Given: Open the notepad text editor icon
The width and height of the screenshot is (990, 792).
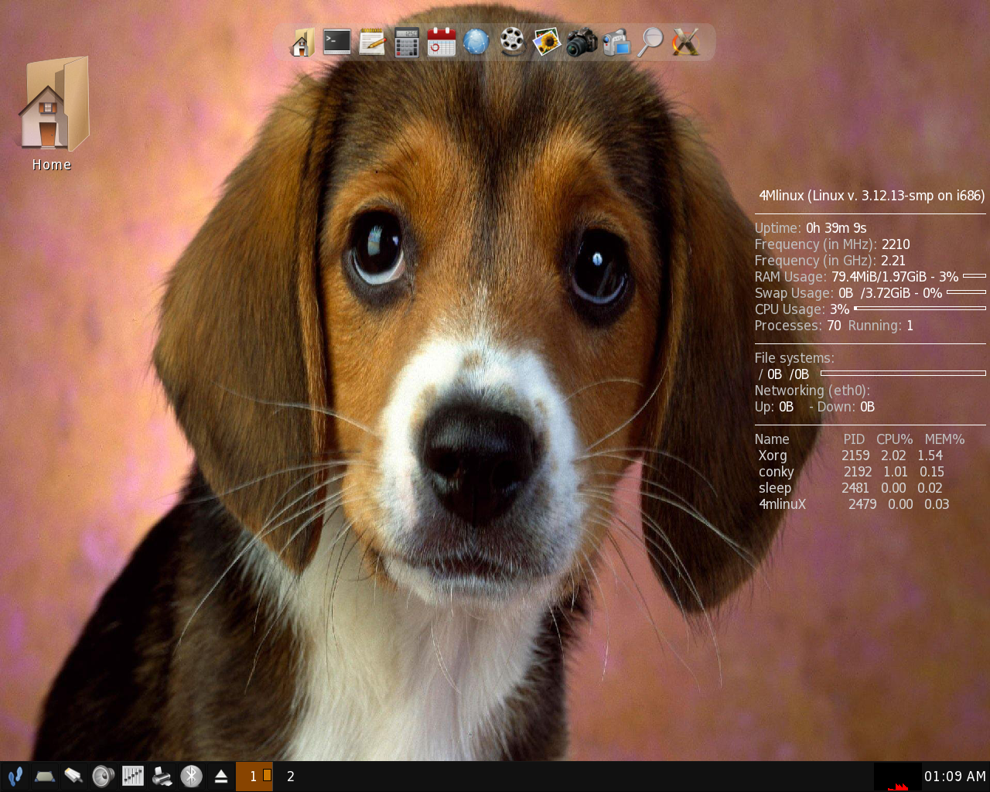Looking at the screenshot, I should click(x=372, y=42).
